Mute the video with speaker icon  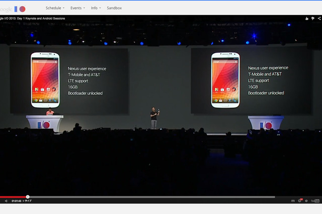click(7, 201)
